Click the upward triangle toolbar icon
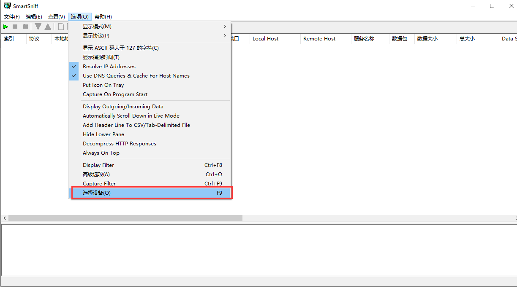The height and width of the screenshot is (287, 517). [x=48, y=27]
